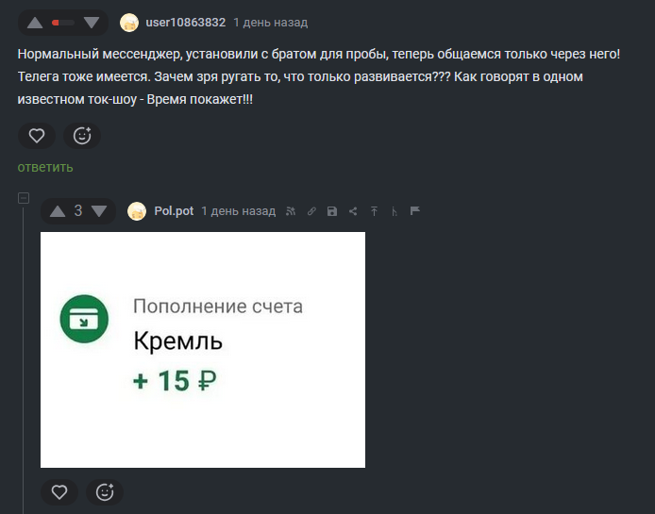Click the 'ответить' reply link

44,167
